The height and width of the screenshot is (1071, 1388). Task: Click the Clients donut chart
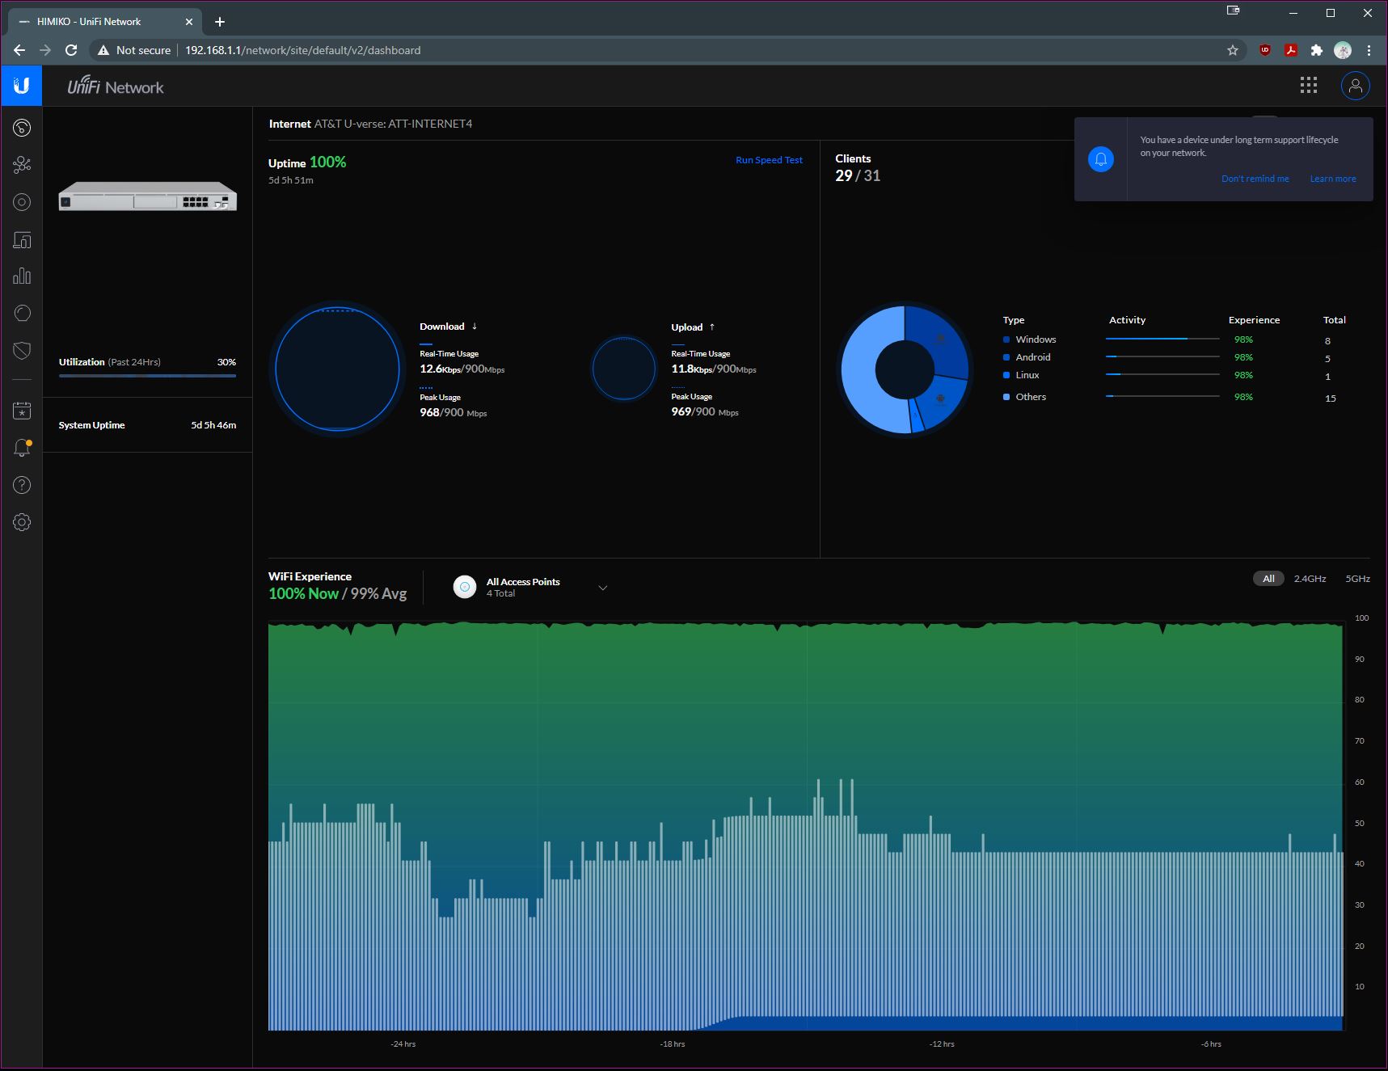[905, 369]
